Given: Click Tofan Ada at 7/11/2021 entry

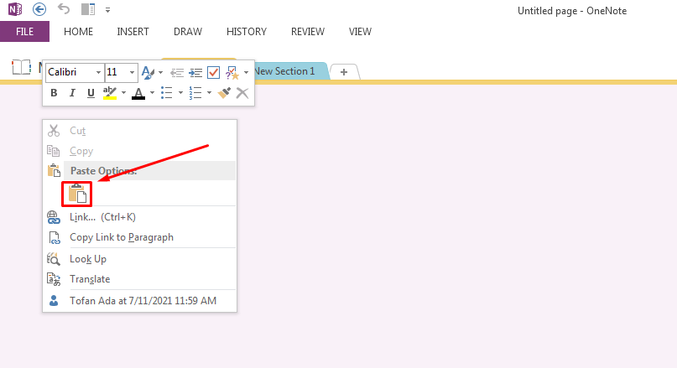Looking at the screenshot, I should 143,301.
